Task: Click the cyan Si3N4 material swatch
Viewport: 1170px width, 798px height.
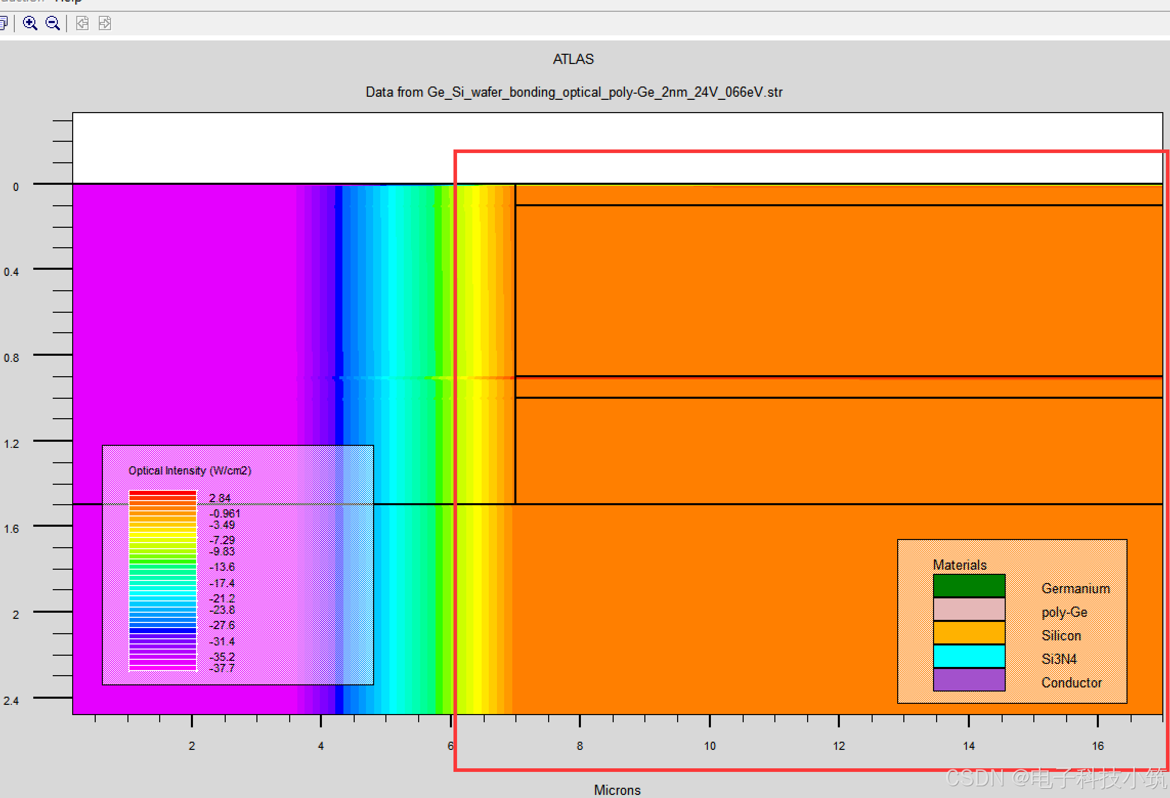Action: pyautogui.click(x=968, y=656)
